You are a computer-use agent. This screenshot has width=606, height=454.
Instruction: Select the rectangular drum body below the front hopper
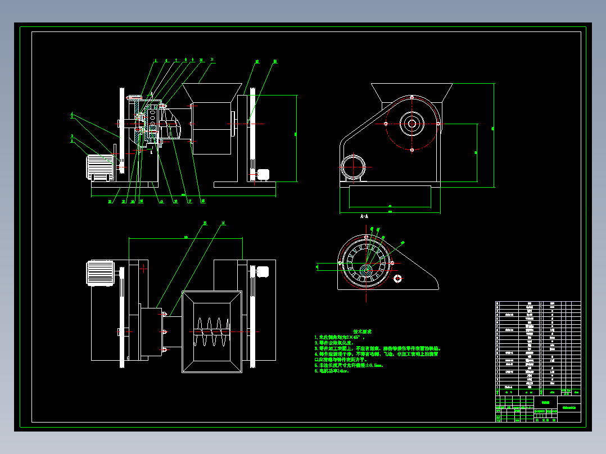pos(212,128)
